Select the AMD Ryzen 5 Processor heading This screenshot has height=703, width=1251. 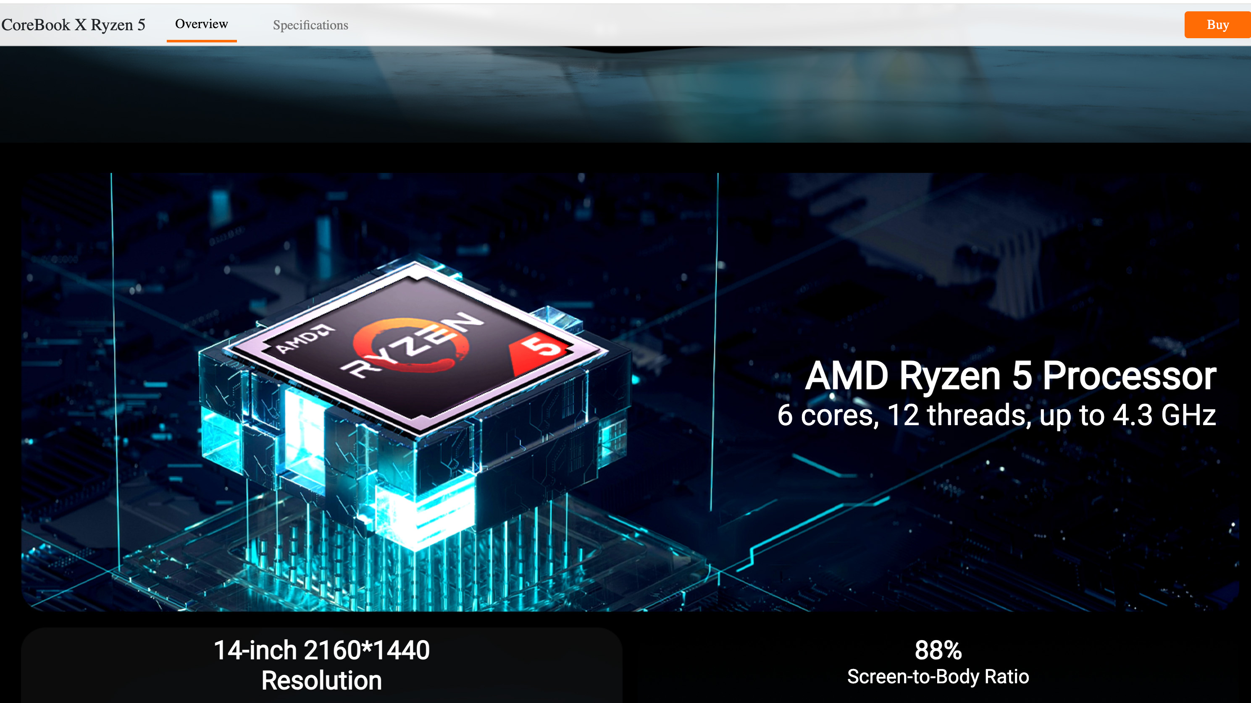[1011, 376]
